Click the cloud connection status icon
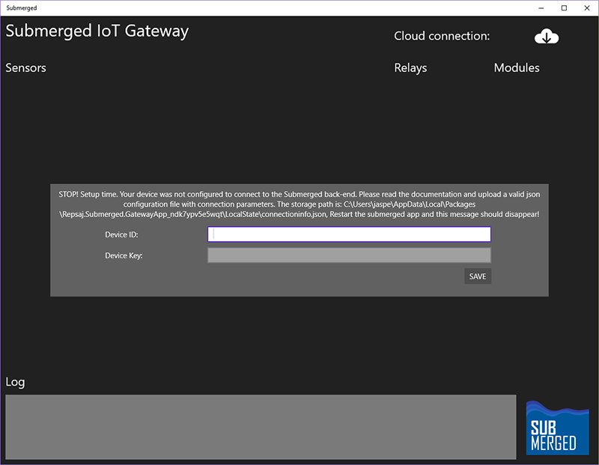599x465 pixels. click(x=547, y=36)
